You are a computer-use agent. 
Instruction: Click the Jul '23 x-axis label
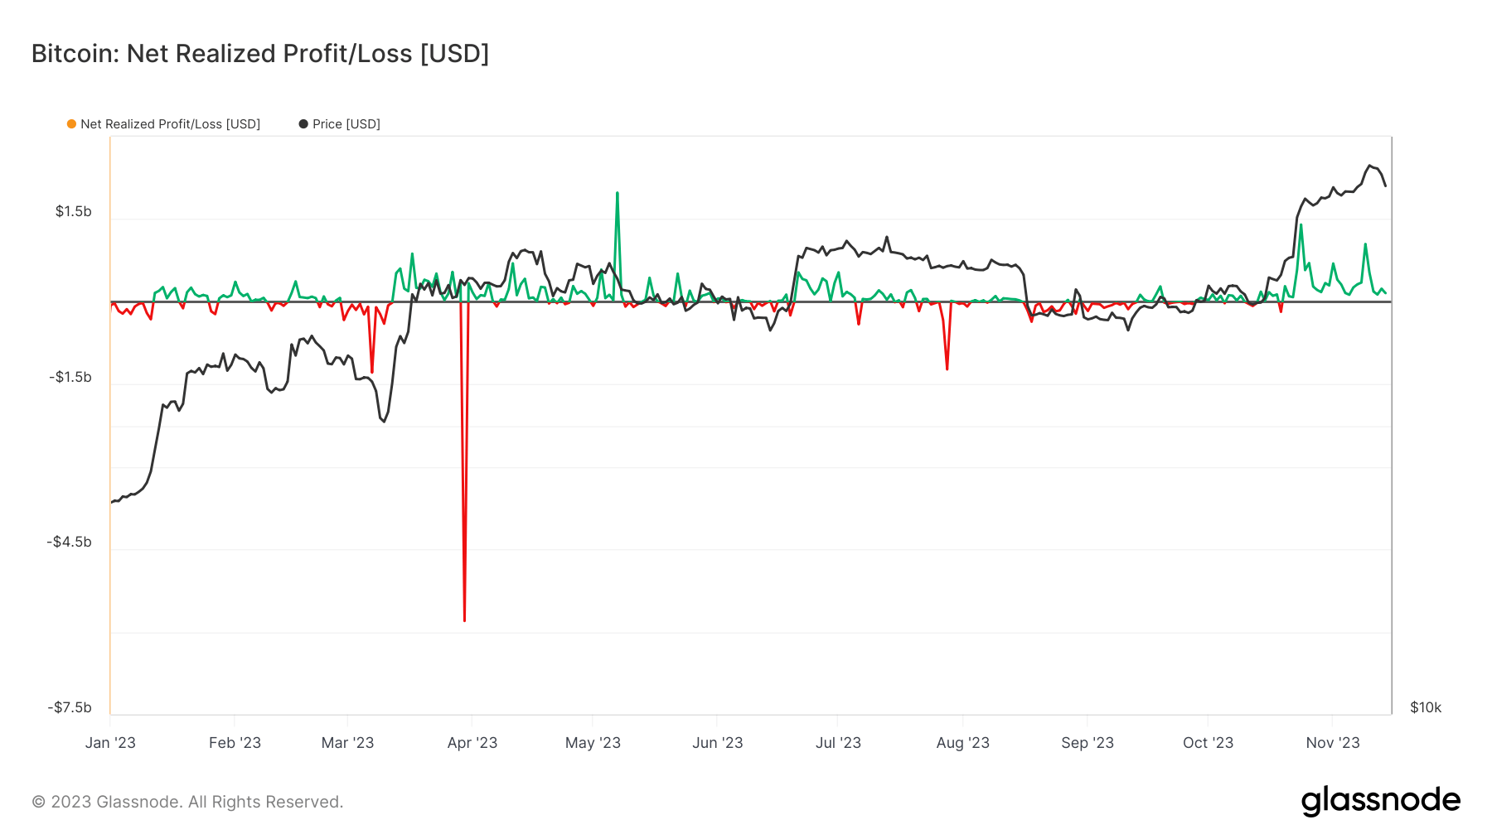tap(838, 743)
